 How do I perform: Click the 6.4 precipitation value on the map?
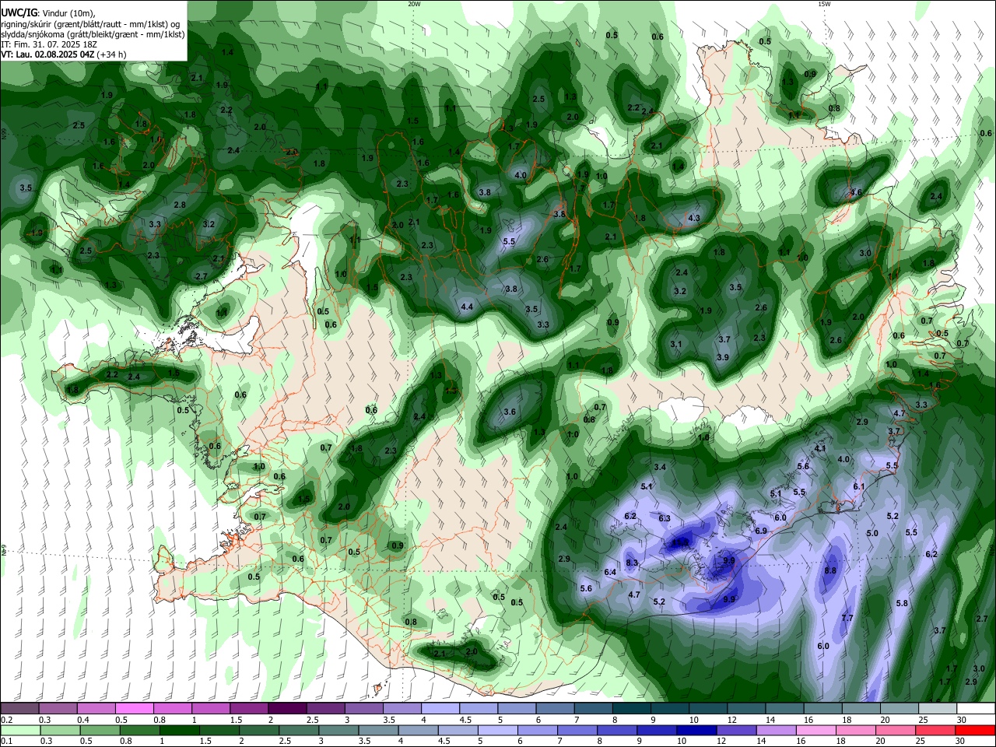610,572
